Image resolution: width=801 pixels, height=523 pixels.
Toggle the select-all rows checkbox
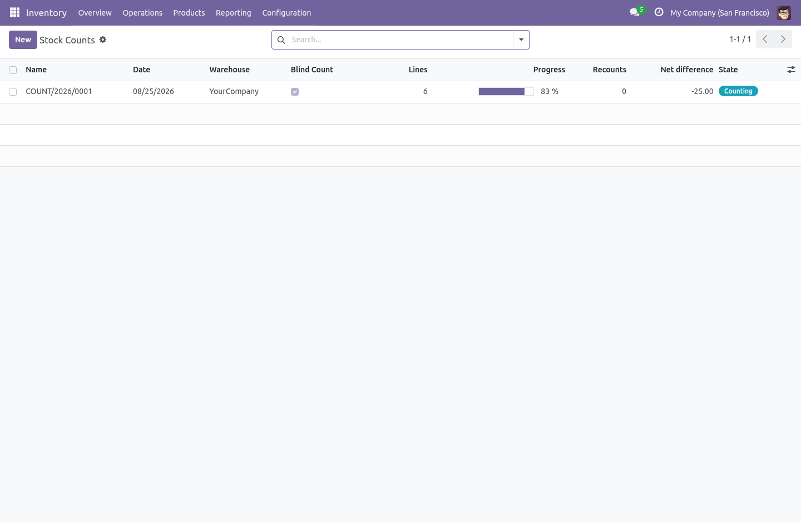(13, 70)
